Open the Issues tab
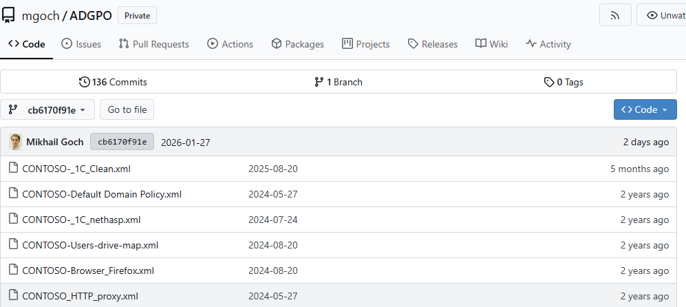Image resolution: width=686 pixels, height=307 pixels. [81, 44]
